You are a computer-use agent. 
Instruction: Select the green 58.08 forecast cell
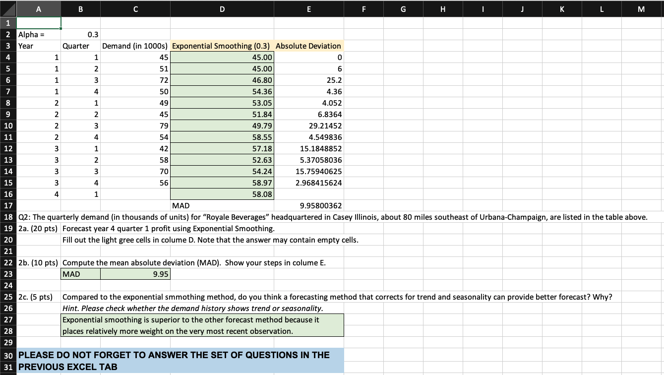point(222,194)
